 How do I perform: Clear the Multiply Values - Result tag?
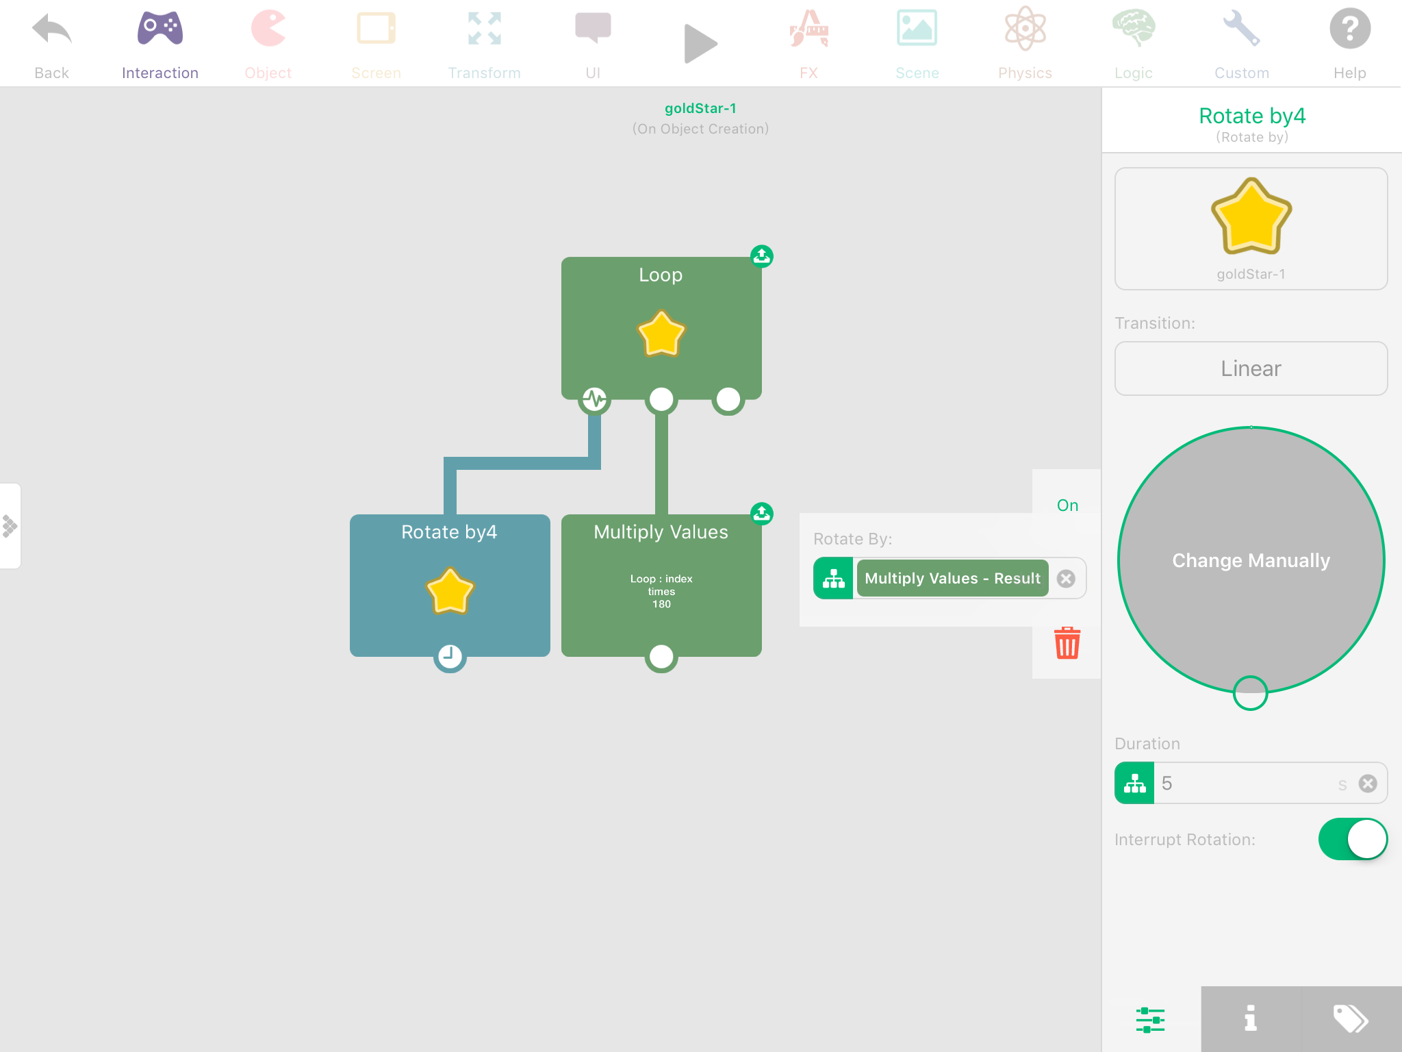pos(1066,579)
